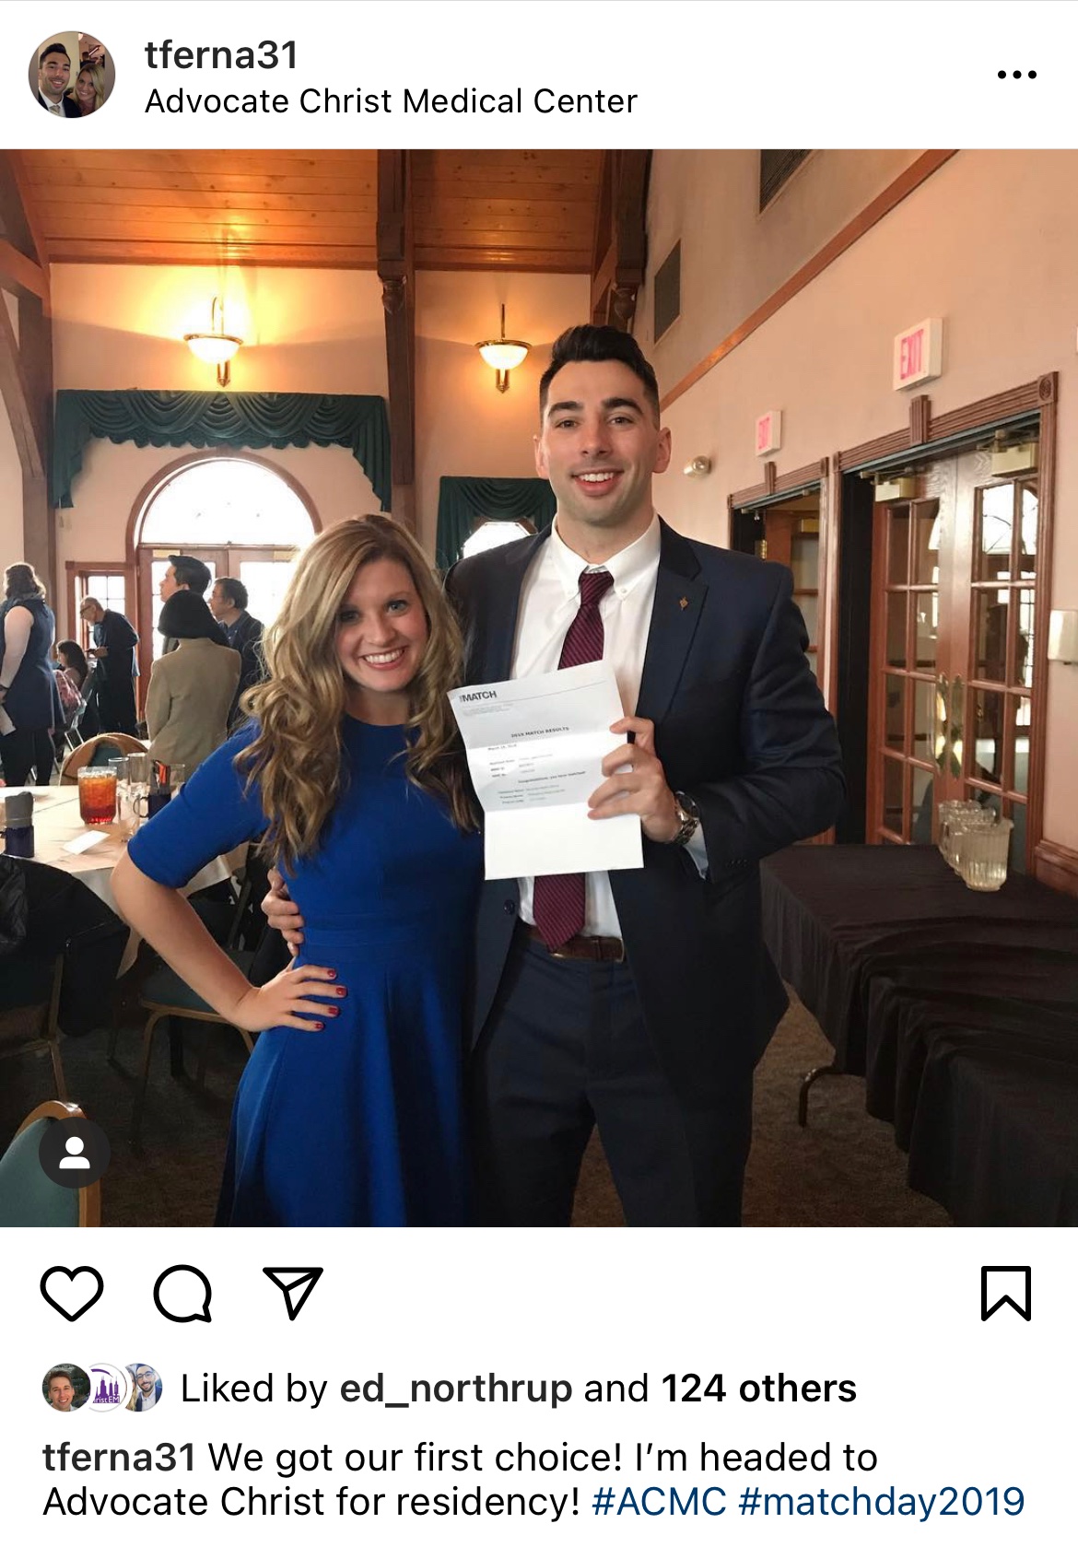This screenshot has width=1078, height=1547.
Task: Open ed_northrup profile from likes
Action: [x=456, y=1389]
